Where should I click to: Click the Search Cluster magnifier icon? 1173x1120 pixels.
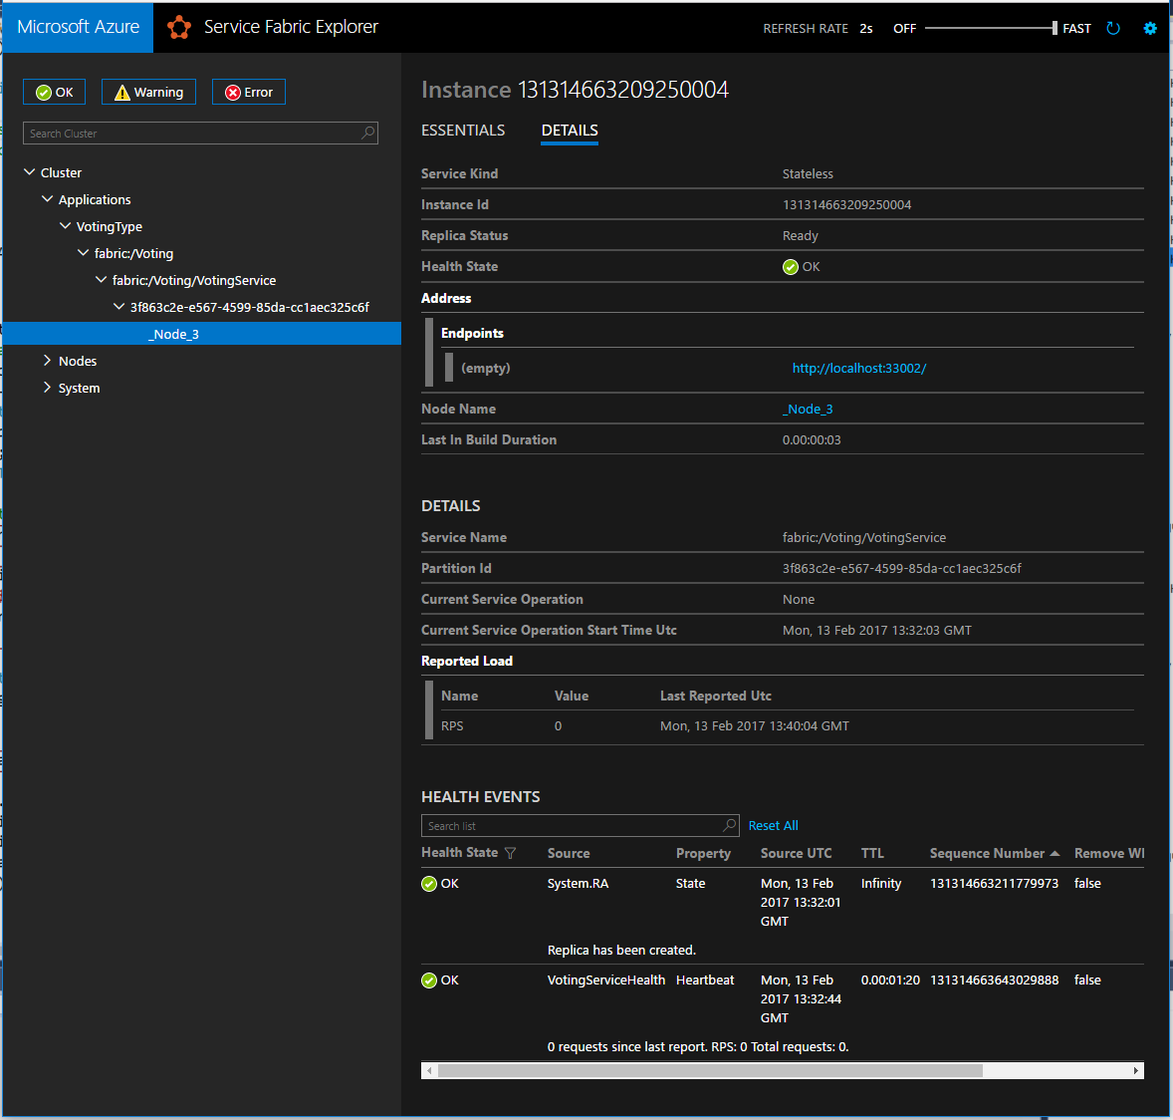(x=368, y=133)
